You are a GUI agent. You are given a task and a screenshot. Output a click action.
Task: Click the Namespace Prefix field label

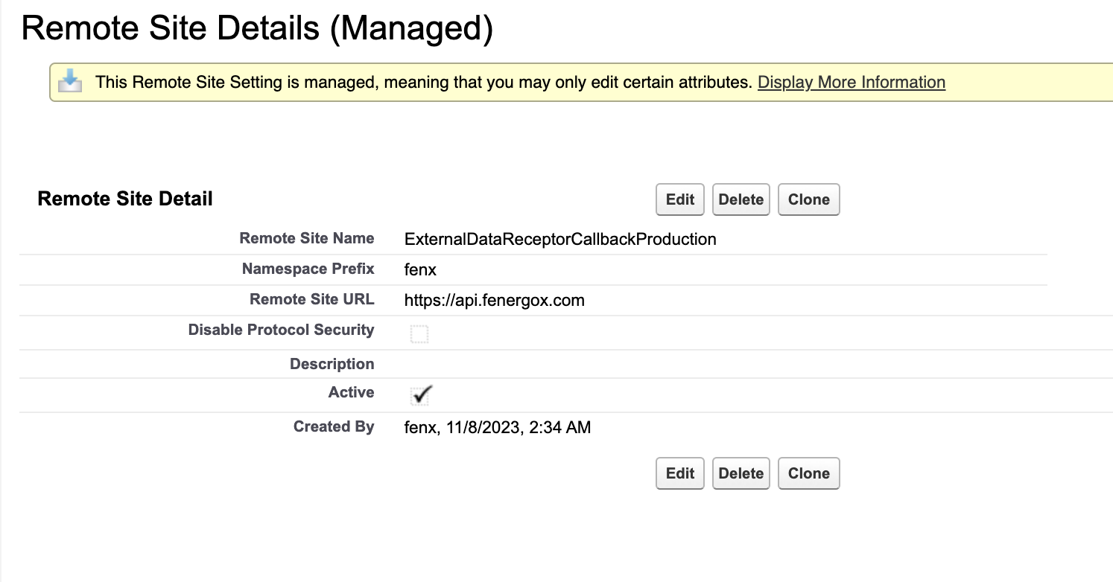(308, 269)
